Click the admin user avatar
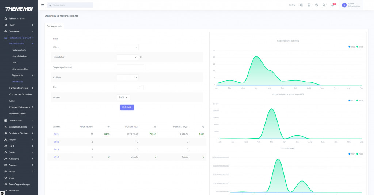 [344, 5]
